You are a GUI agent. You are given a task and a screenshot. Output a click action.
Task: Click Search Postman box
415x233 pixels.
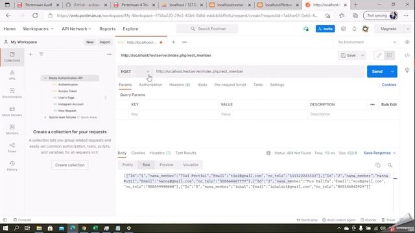207,28
